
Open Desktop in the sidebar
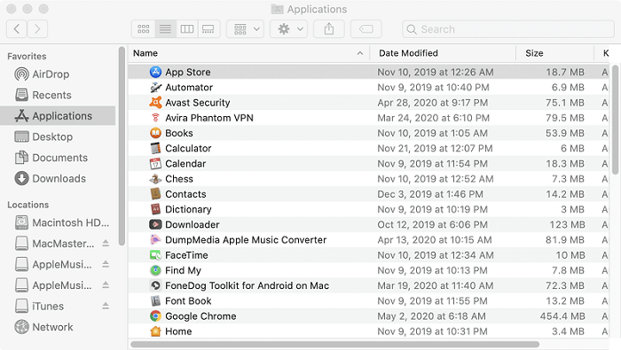tap(59, 136)
